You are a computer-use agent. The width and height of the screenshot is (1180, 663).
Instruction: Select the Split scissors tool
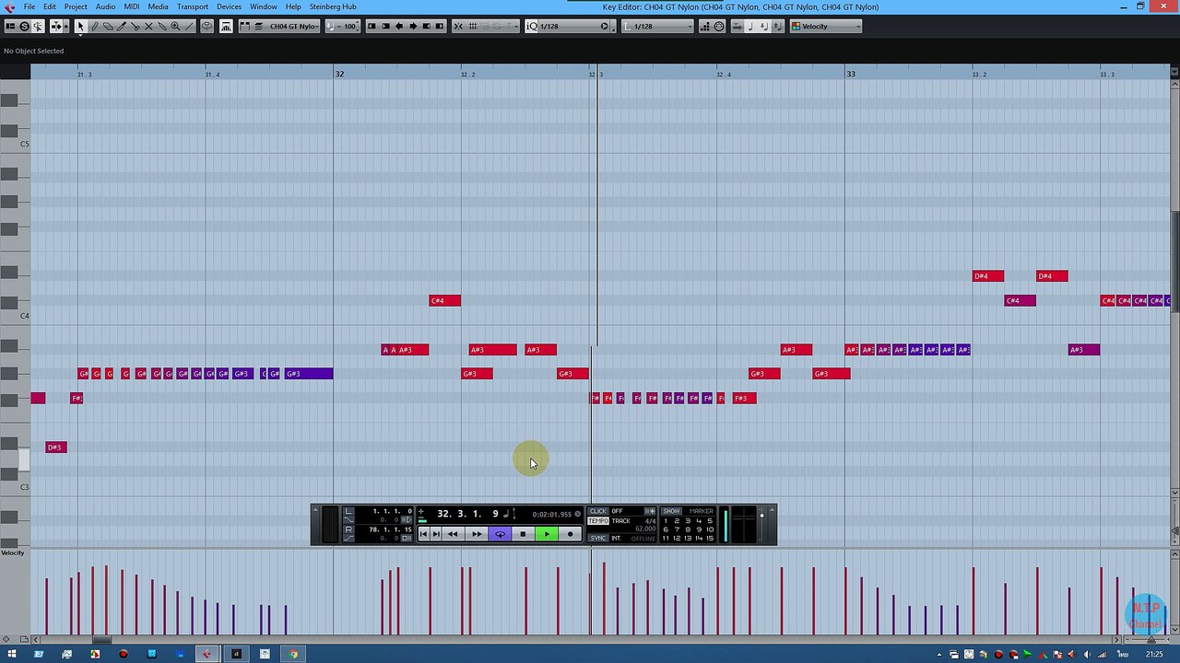(135, 26)
